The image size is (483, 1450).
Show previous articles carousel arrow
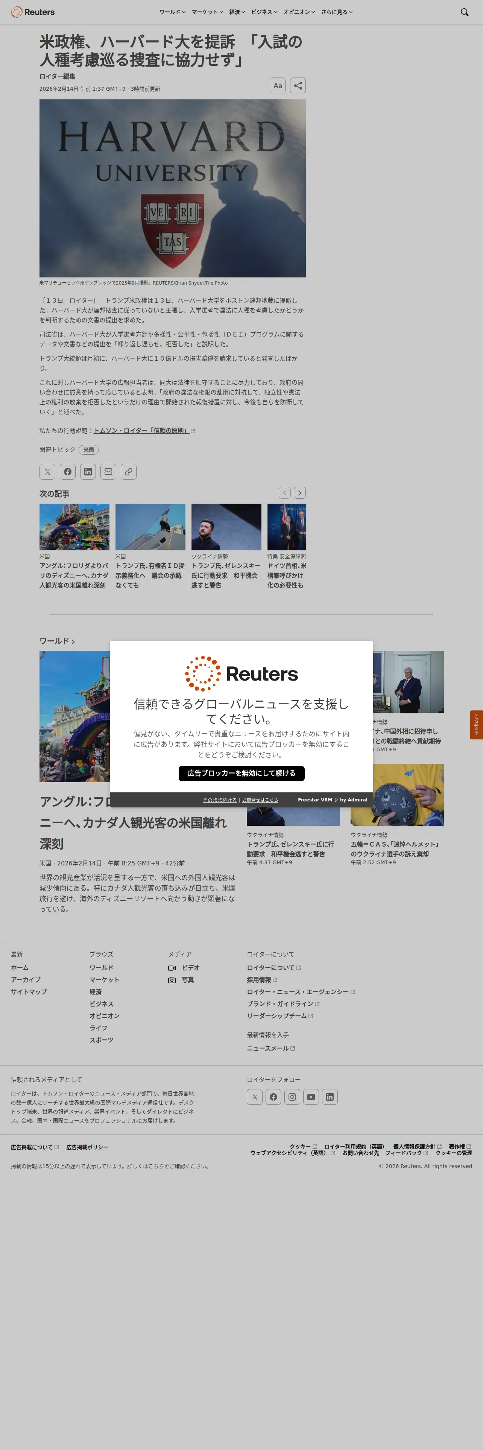click(285, 492)
